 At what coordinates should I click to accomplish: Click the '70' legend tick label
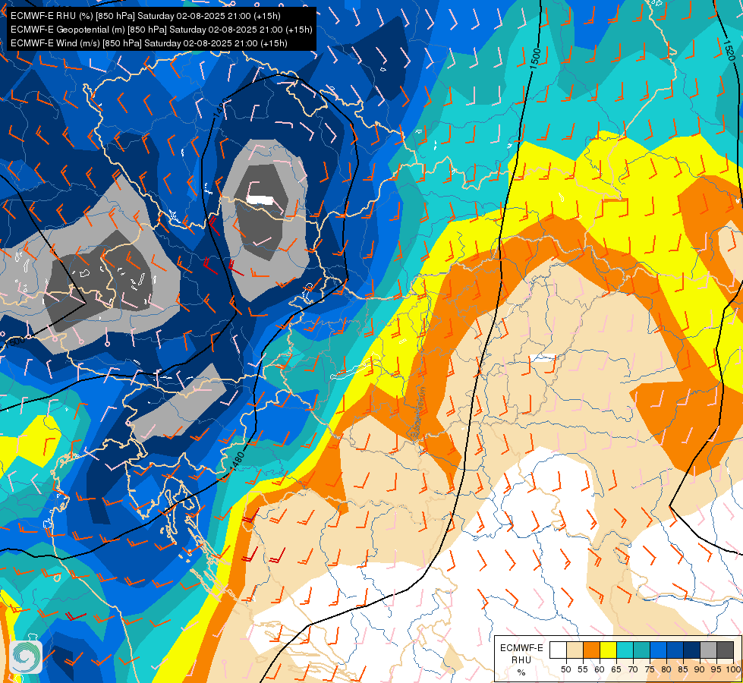coord(633,669)
